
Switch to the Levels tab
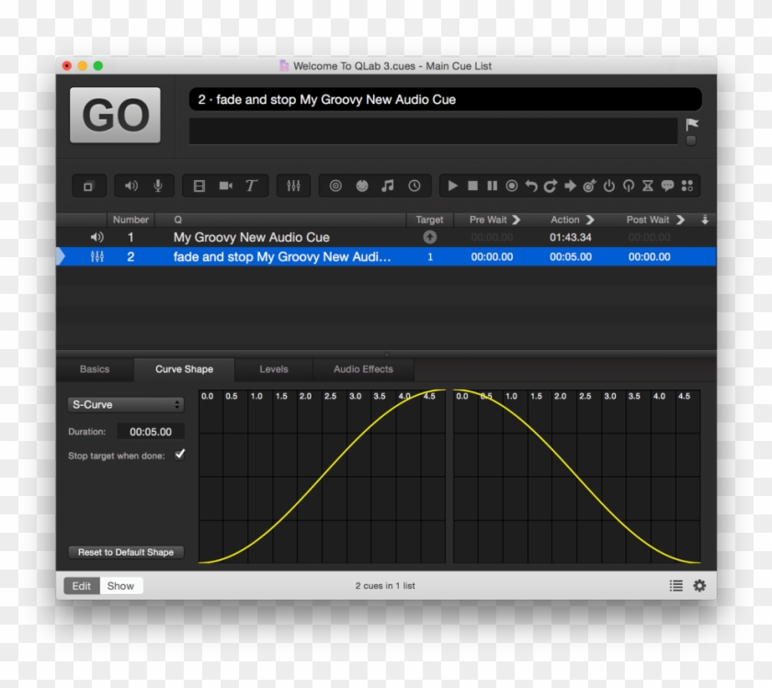(274, 369)
